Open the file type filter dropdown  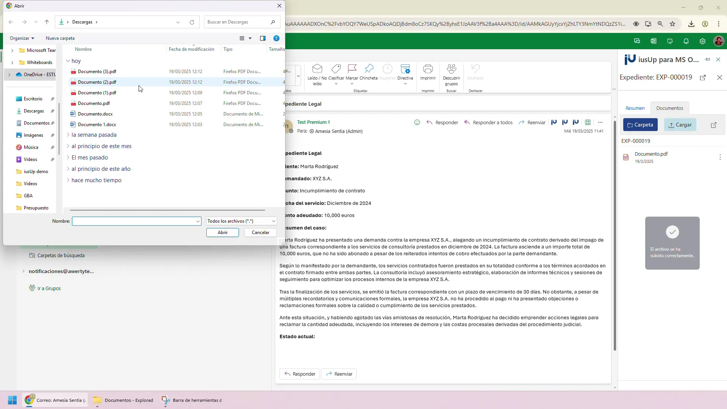(242, 221)
